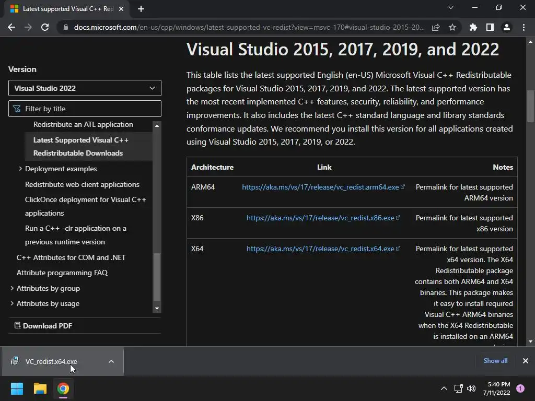The height and width of the screenshot is (401, 535).
Task: Open ClickOnce deployment for Visual C++ applications
Action: click(85, 206)
